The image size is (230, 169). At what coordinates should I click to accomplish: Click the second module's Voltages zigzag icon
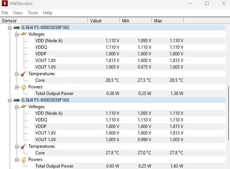[x=24, y=107]
